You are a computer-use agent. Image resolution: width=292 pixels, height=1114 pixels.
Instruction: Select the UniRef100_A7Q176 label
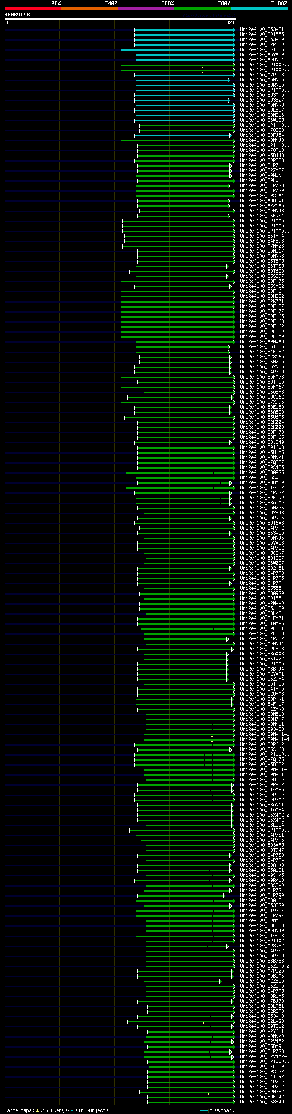click(x=262, y=760)
